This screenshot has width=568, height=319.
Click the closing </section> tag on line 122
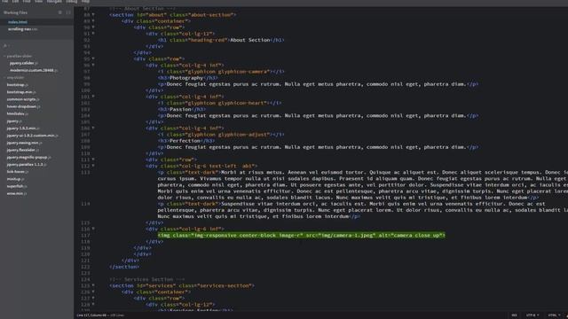124,267
